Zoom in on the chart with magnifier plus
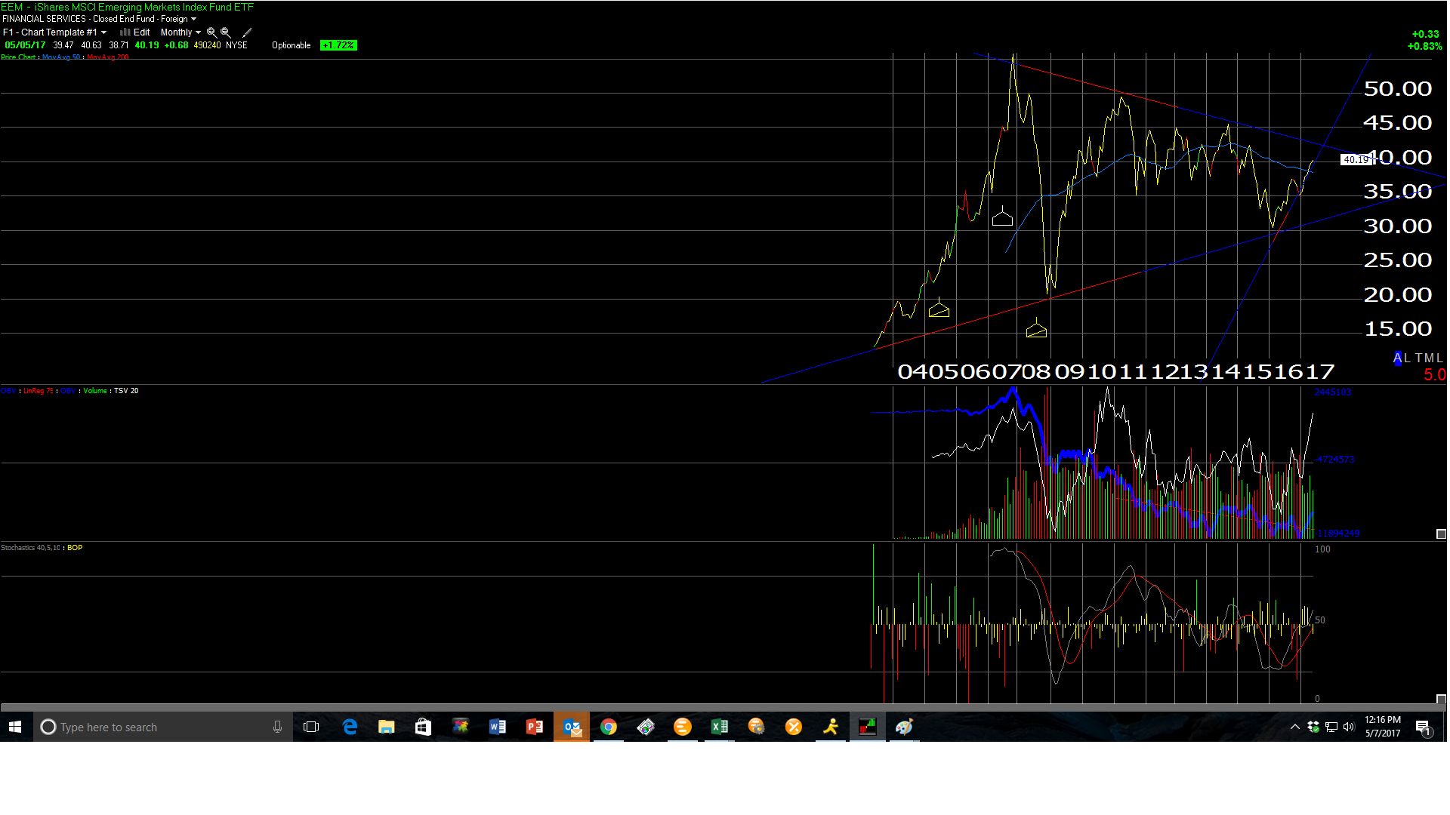 coord(211,32)
